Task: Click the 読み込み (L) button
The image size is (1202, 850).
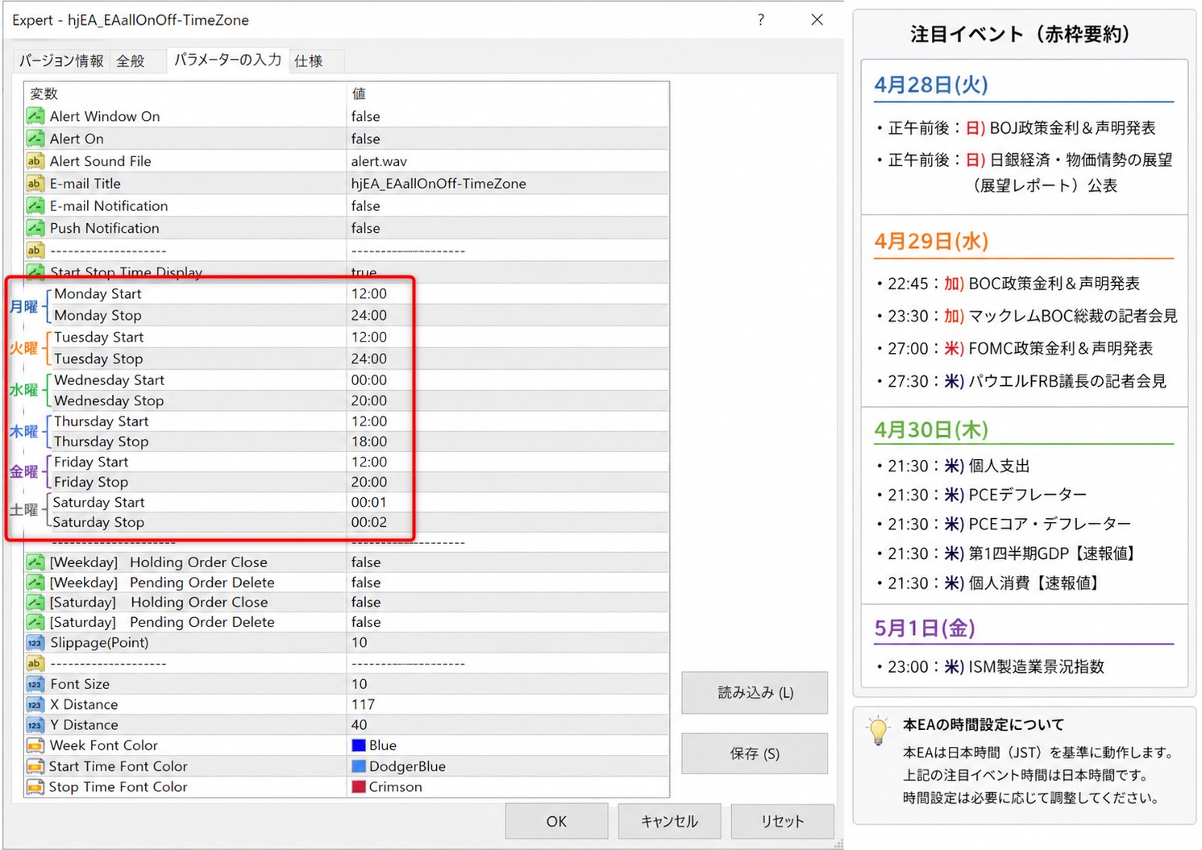Action: click(755, 693)
